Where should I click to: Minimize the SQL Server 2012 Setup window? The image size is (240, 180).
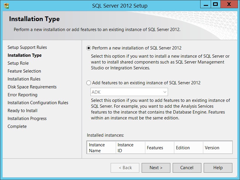click(x=206, y=4)
